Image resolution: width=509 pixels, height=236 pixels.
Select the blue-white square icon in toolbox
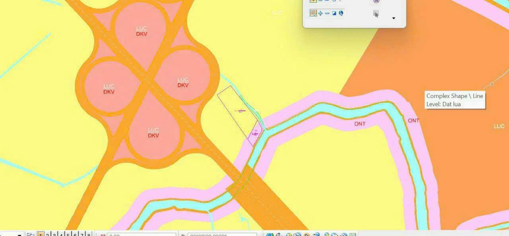[334, 13]
